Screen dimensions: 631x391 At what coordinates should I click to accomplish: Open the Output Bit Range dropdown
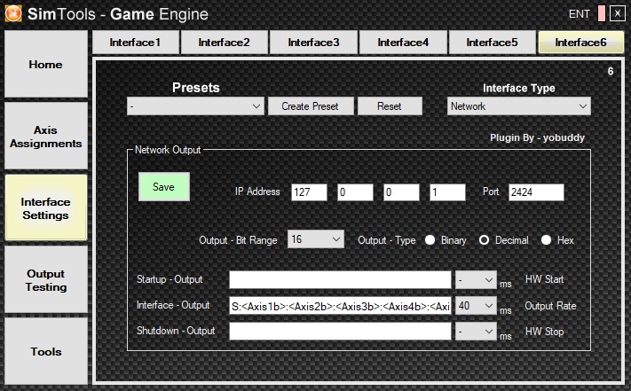click(x=316, y=240)
